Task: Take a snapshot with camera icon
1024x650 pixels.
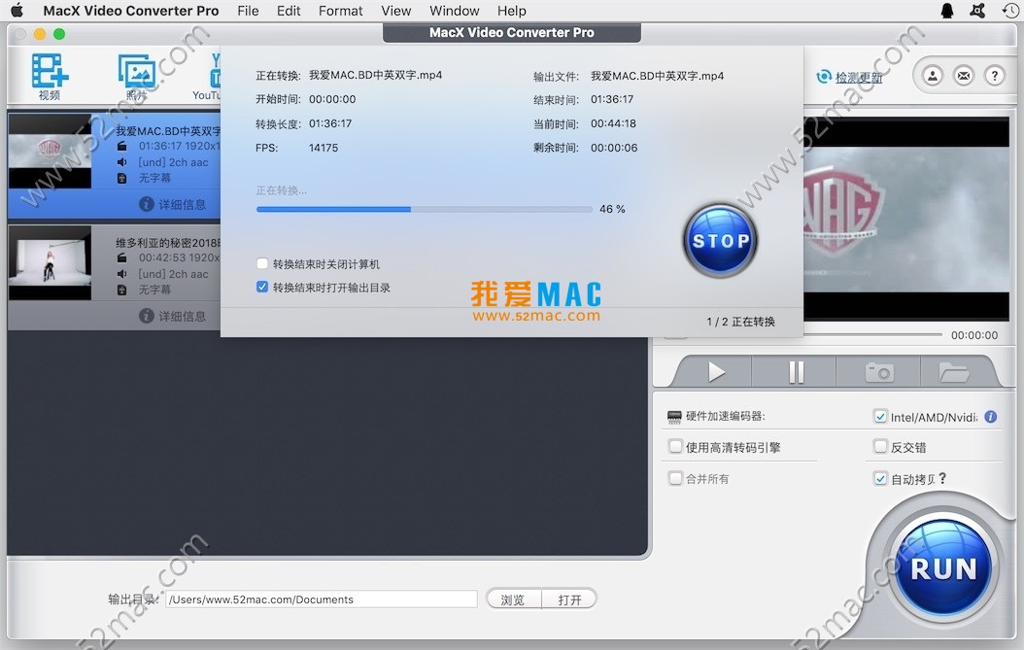Action: (879, 372)
